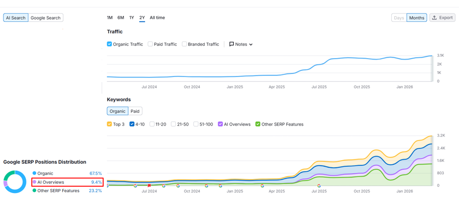Toggle the yellow Top 3 keywords checkbox
Image resolution: width=459 pixels, height=204 pixels.
tap(110, 124)
